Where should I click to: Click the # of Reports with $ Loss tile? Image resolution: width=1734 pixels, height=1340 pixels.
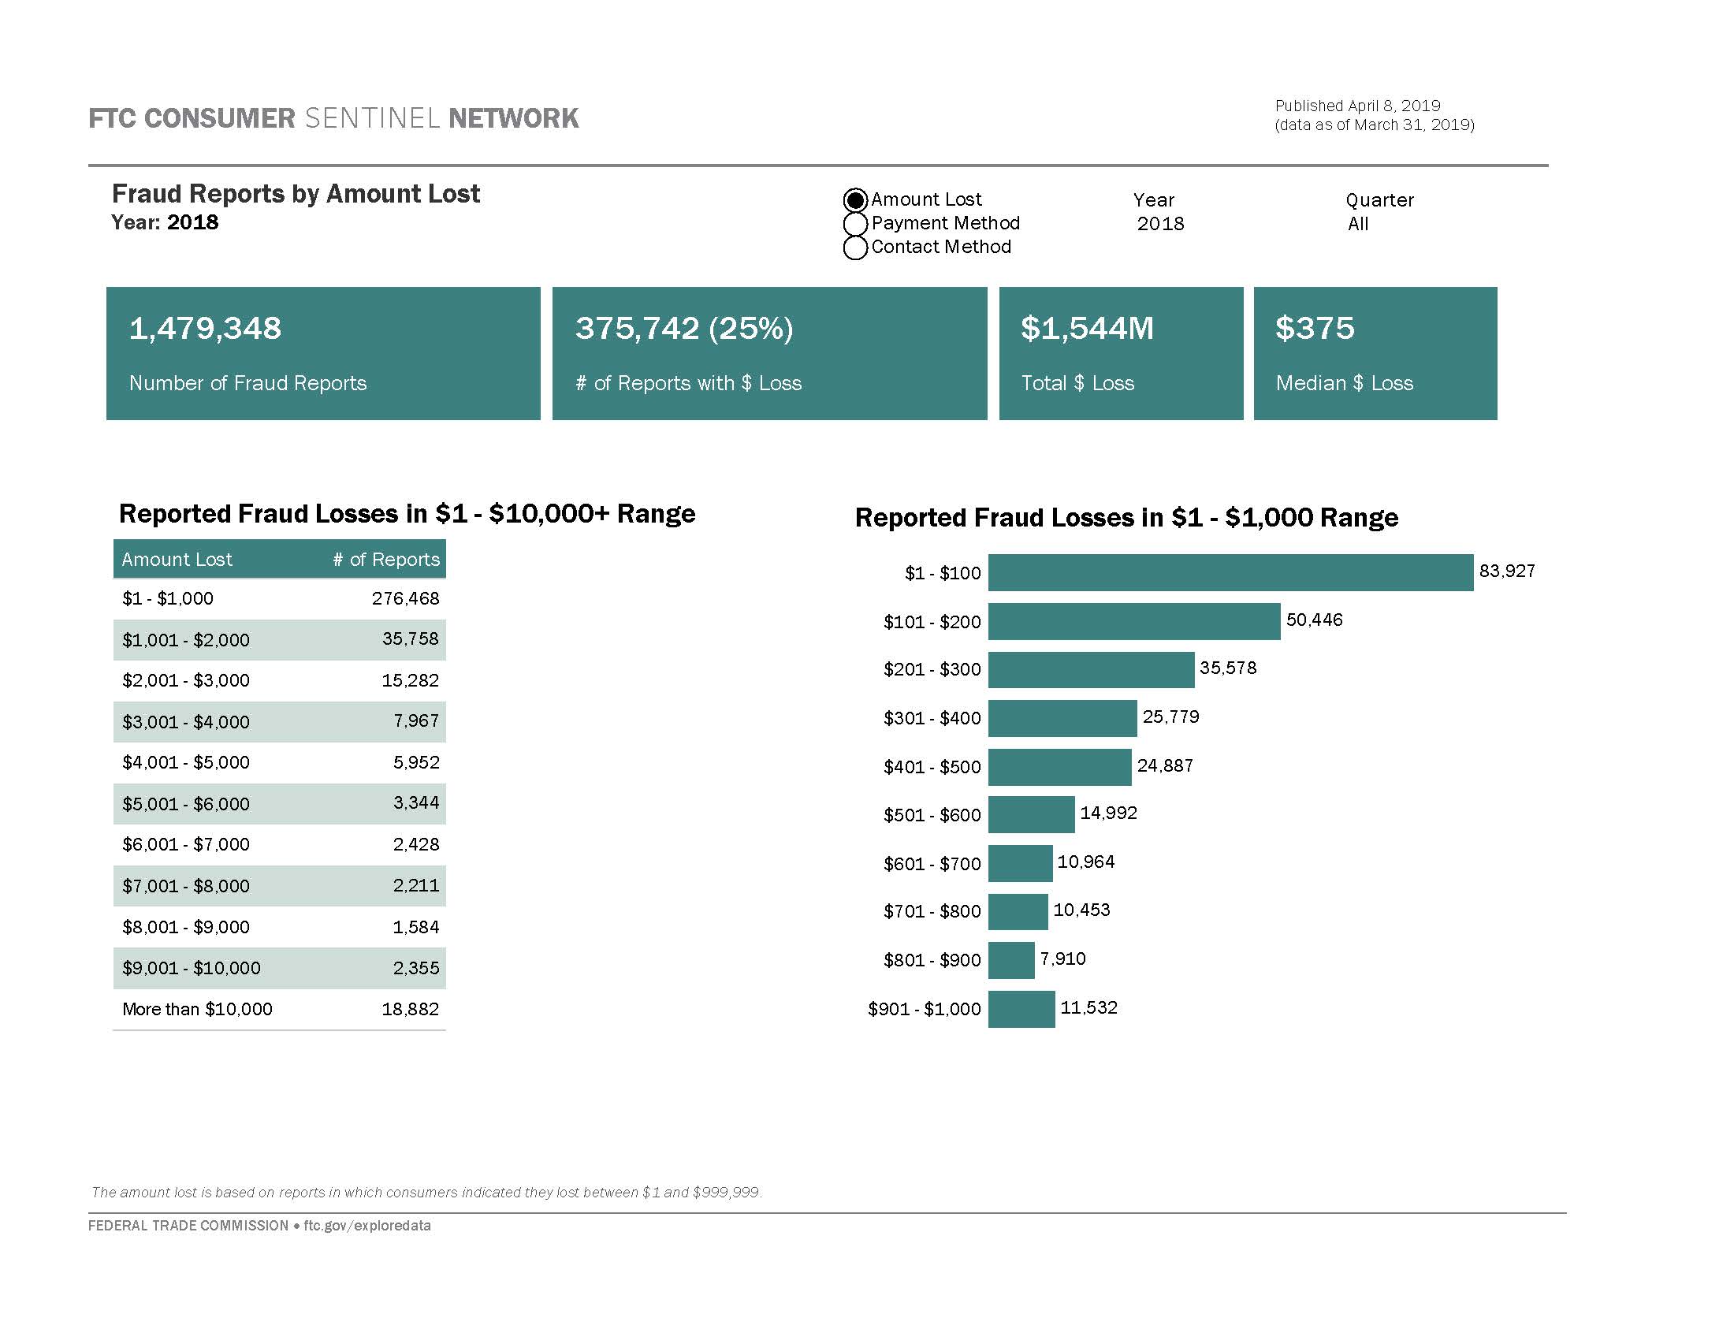(769, 353)
